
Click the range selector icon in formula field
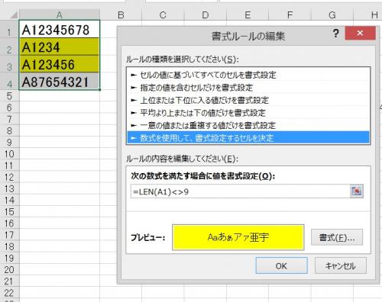(x=357, y=191)
